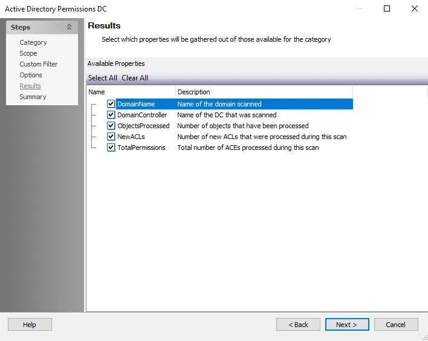This screenshot has height=341, width=428.
Task: Cancel the wizard
Action: [x=396, y=324]
